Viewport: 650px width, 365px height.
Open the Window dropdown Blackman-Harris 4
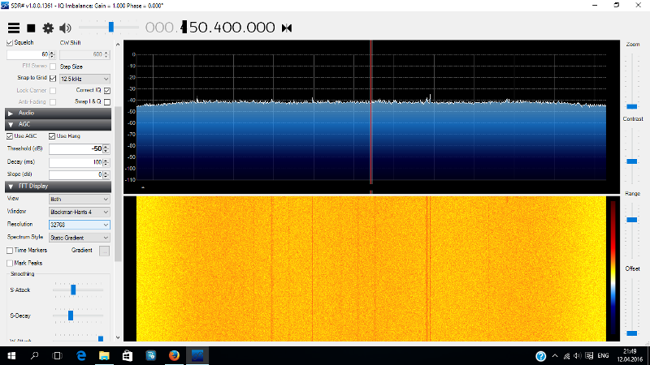(x=79, y=213)
